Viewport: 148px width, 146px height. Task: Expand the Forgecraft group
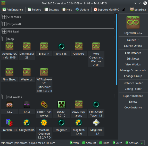4,24
